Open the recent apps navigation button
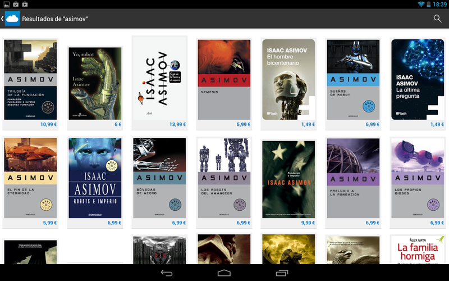The image size is (449, 281). pos(282,273)
